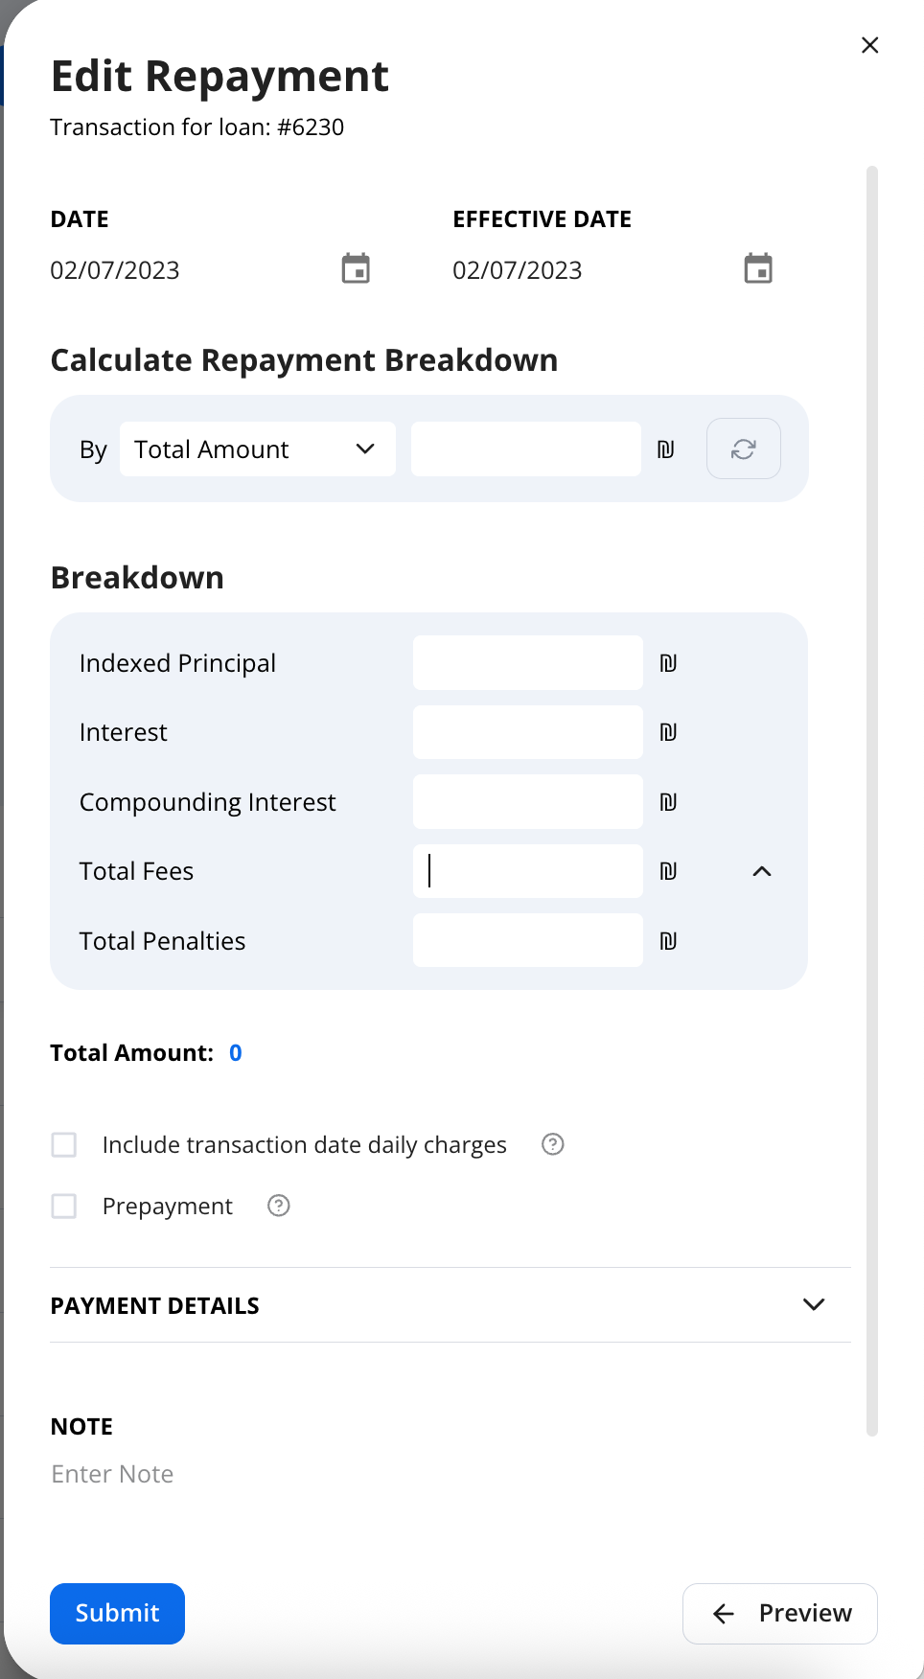Open the calendar picker for DATE
This screenshot has height=1679, width=924.
356,268
